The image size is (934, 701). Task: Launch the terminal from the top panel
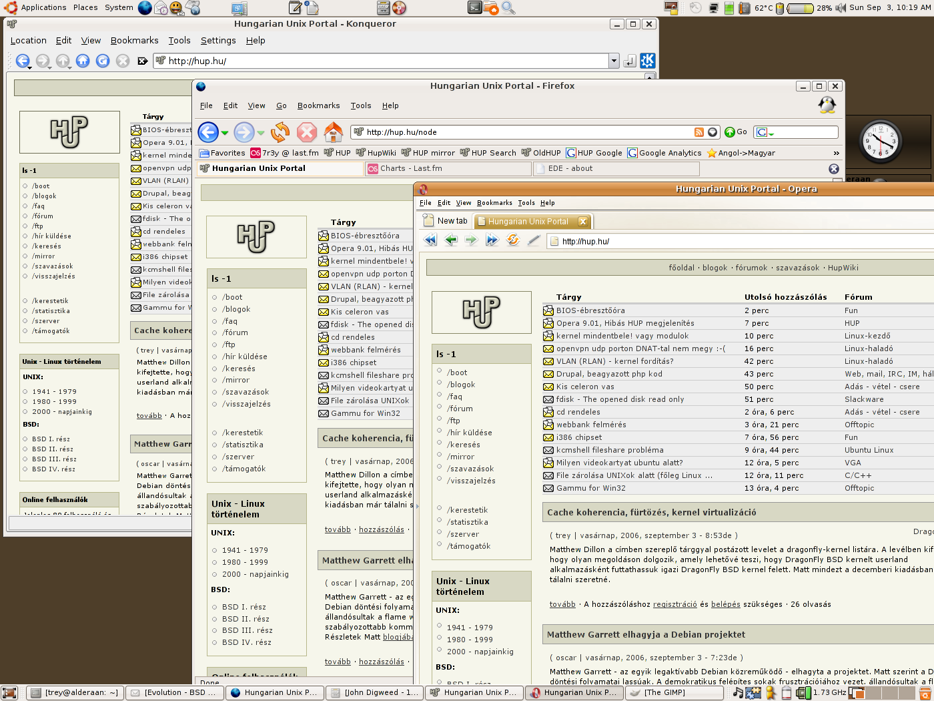point(475,7)
